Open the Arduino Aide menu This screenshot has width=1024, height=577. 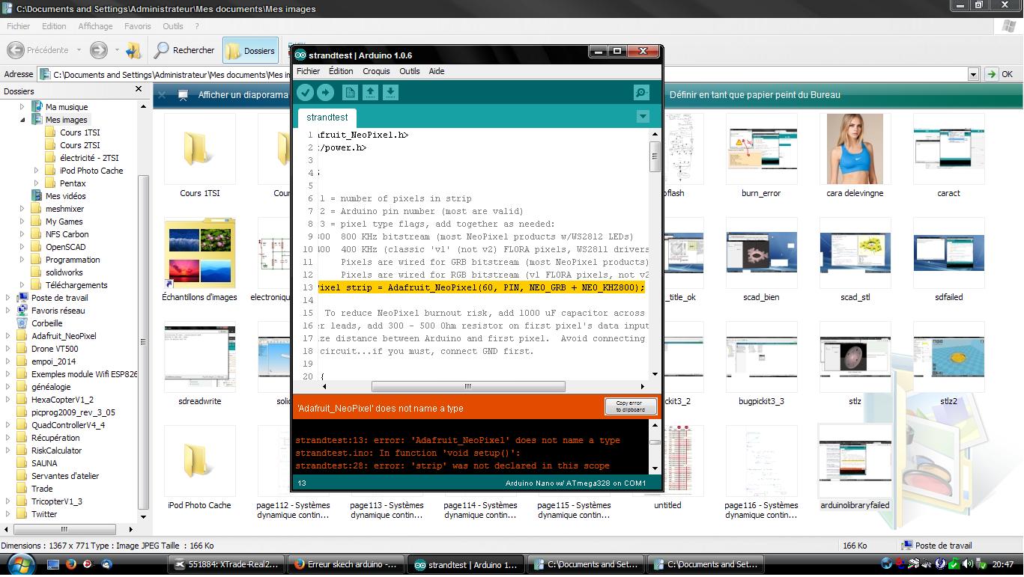coord(436,71)
